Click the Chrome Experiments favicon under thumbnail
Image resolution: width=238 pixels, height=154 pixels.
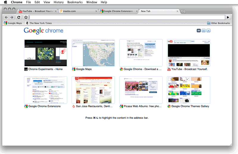(x=26, y=69)
